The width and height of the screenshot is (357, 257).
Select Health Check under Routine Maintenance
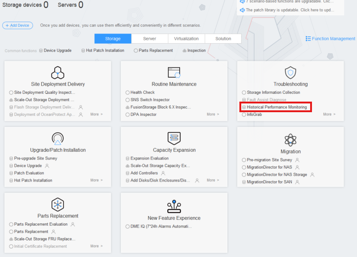tap(142, 92)
